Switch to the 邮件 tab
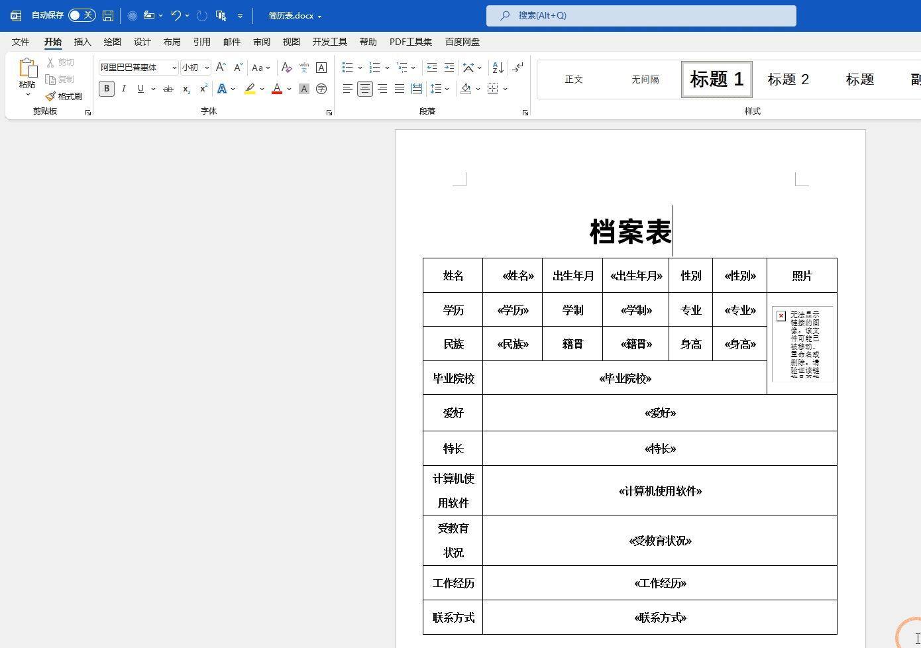The width and height of the screenshot is (921, 648). click(231, 42)
